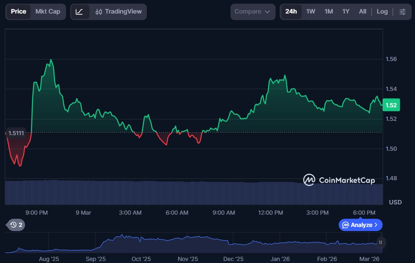Image resolution: width=415 pixels, height=263 pixels.
Task: Show the 1W time range
Action: (310, 11)
